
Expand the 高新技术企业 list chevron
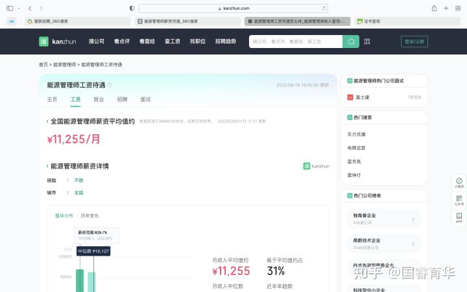coord(413,245)
